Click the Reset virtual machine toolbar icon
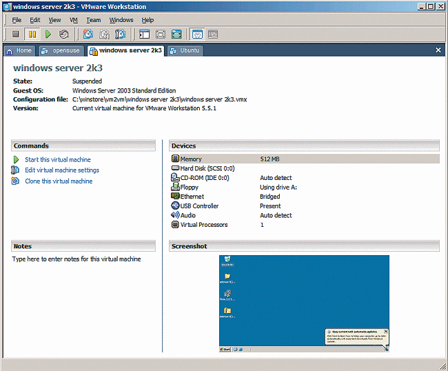 (64, 34)
